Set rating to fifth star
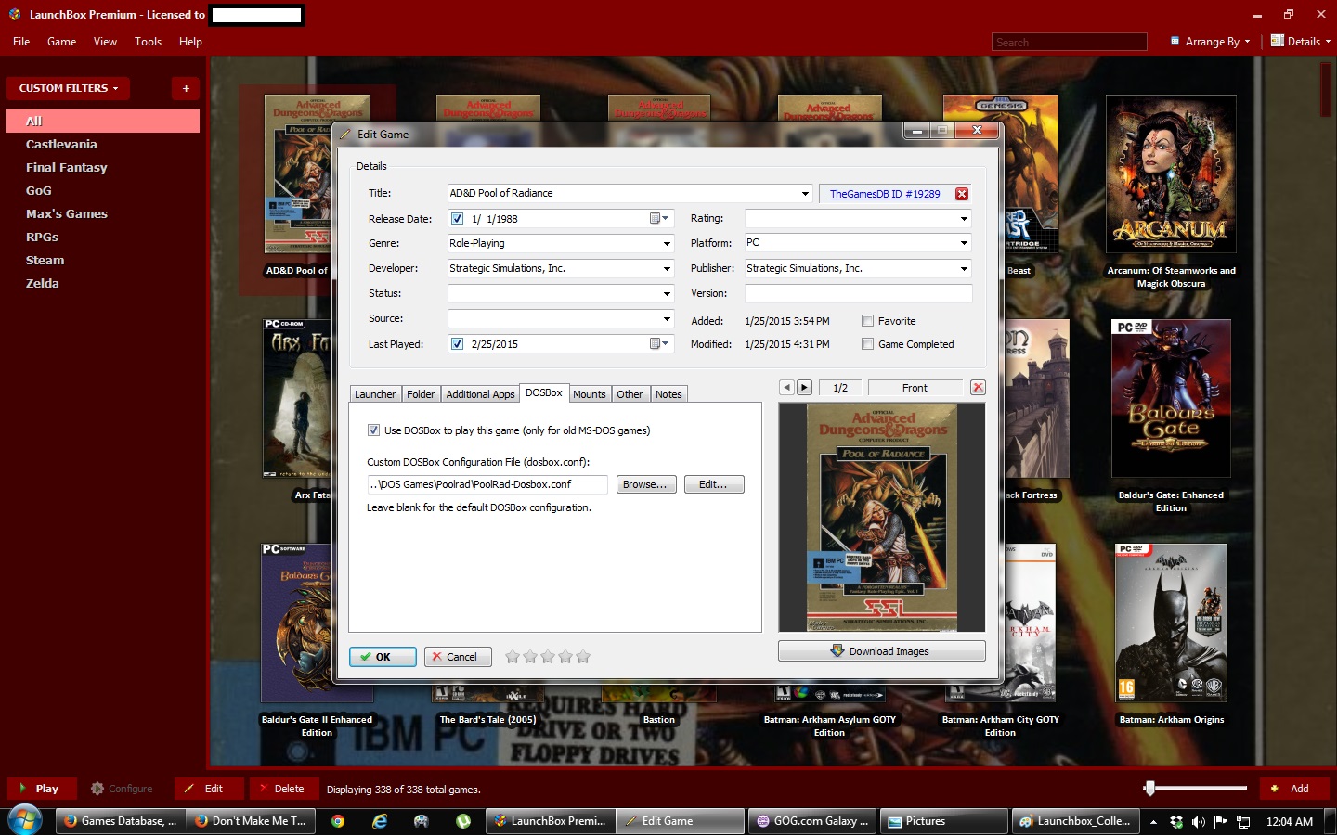The image size is (1337, 835). click(x=583, y=657)
